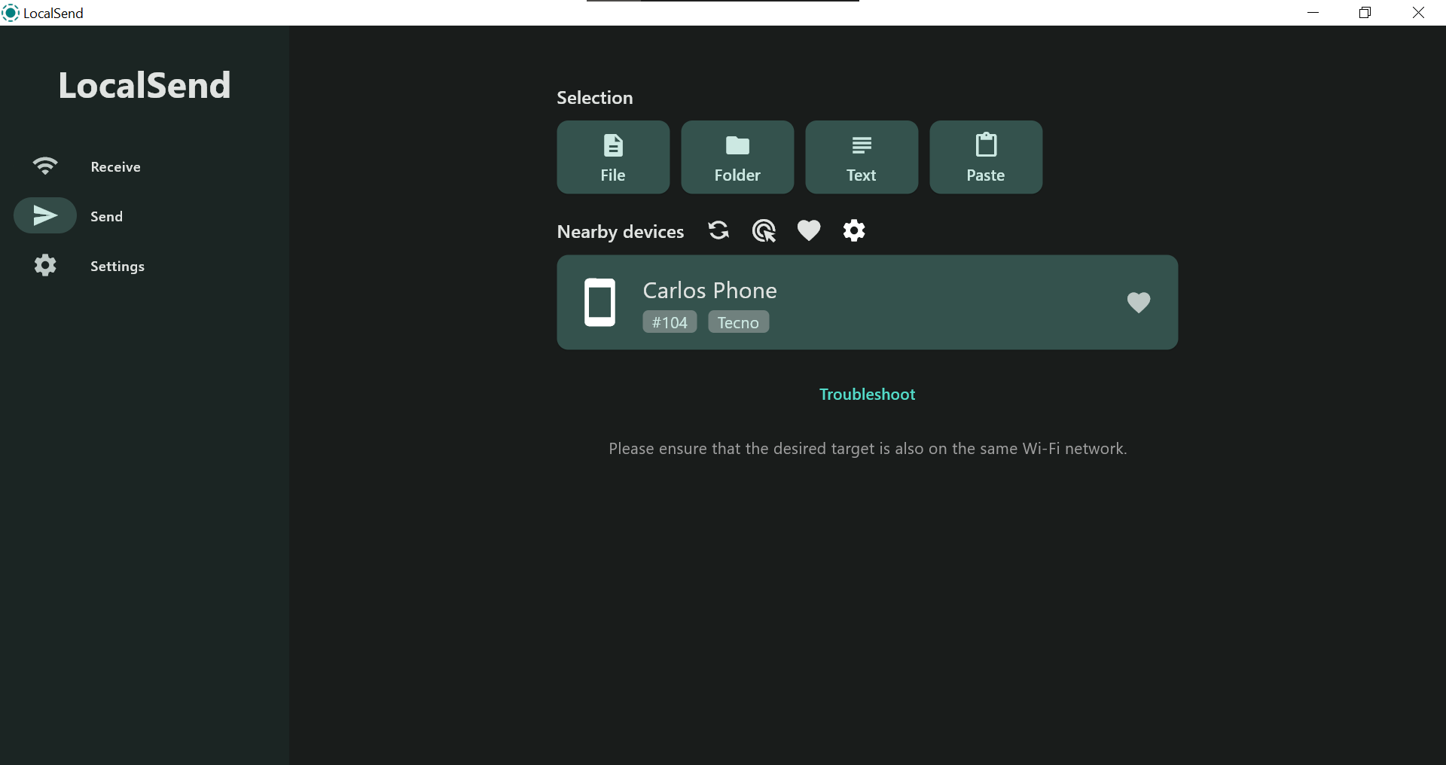Image resolution: width=1446 pixels, height=765 pixels.
Task: Toggle favorite heart on Carlos Phone
Action: pos(1139,302)
